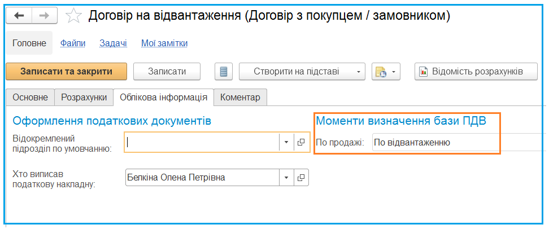This screenshot has width=549, height=229.
Task: Go back with the left arrow button
Action: pyautogui.click(x=19, y=16)
